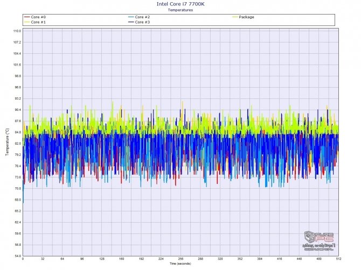Click the 82.0 y-axis value
The image size is (361, 270).
coord(17,144)
